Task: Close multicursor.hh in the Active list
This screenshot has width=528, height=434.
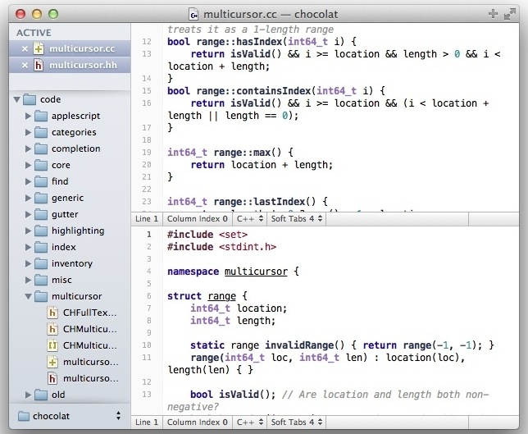Action: click(x=24, y=66)
